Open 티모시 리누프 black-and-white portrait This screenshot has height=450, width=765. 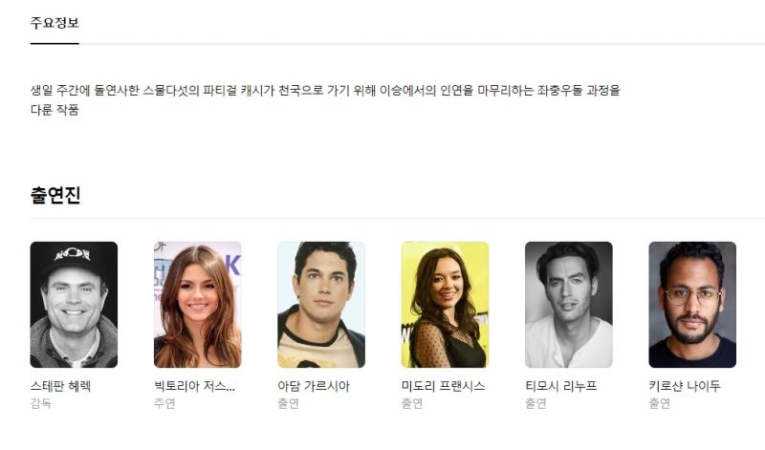568,305
